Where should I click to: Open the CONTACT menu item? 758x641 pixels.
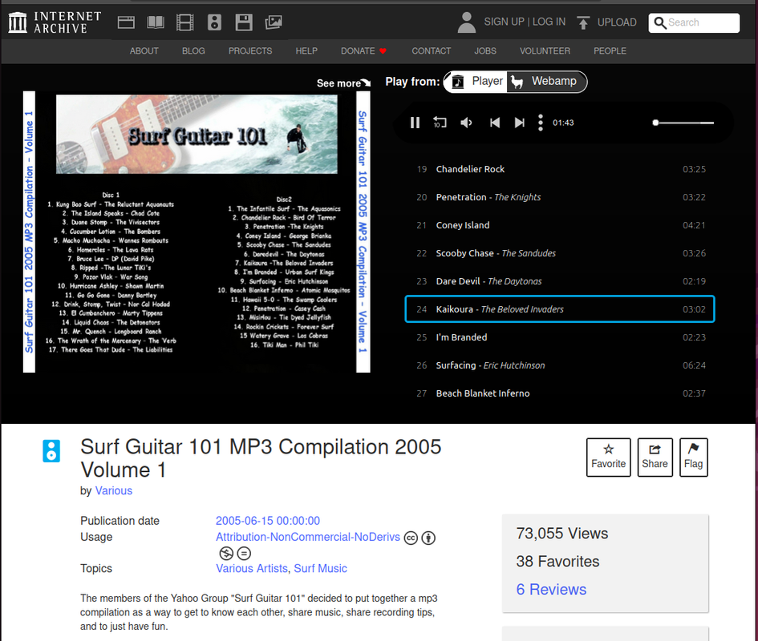coord(432,50)
